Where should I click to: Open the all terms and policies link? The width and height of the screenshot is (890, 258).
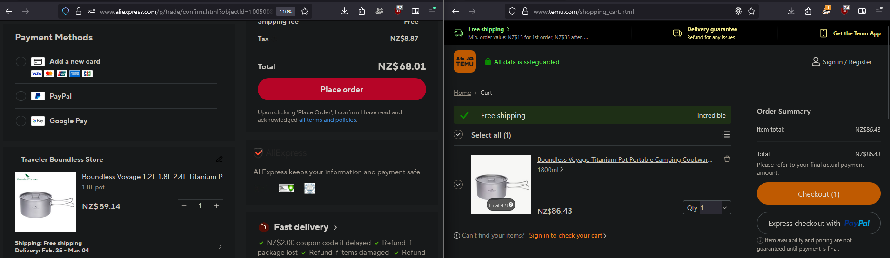328,120
